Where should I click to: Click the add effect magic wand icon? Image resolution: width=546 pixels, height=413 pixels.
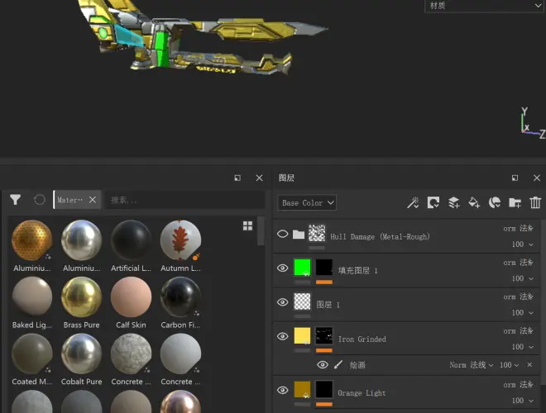click(x=413, y=202)
